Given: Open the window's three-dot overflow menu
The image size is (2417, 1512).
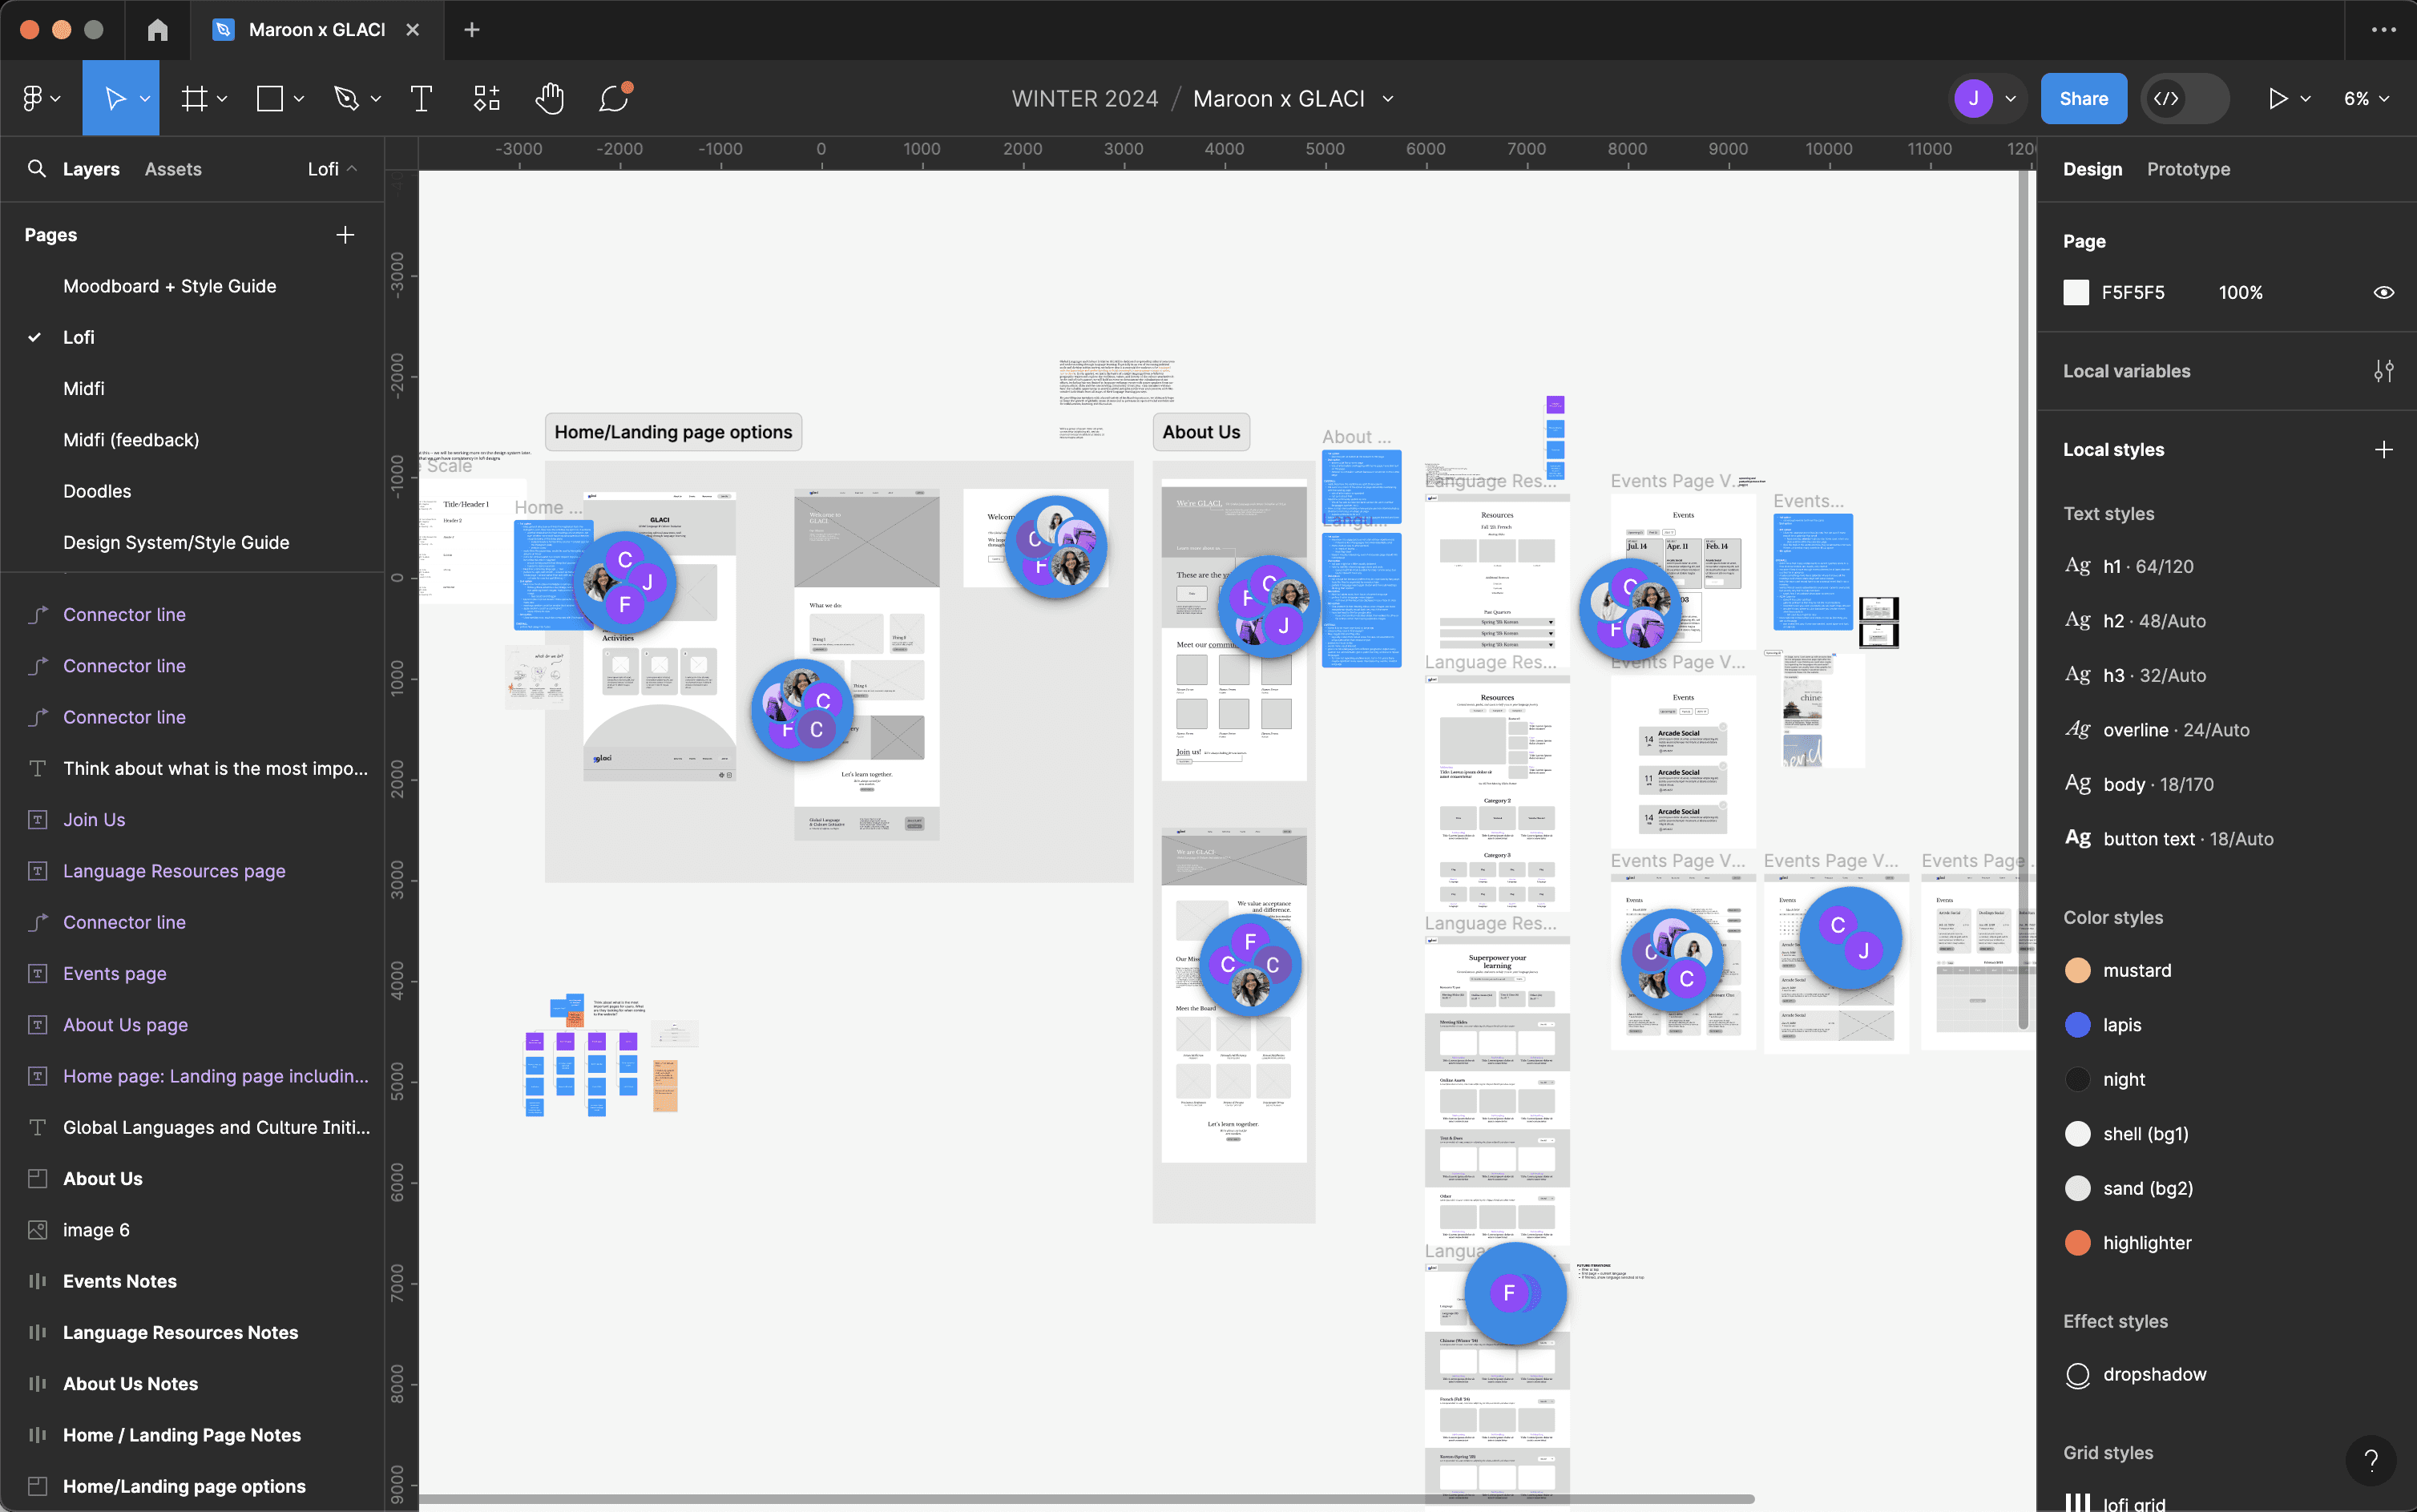Looking at the screenshot, I should click(x=2384, y=30).
